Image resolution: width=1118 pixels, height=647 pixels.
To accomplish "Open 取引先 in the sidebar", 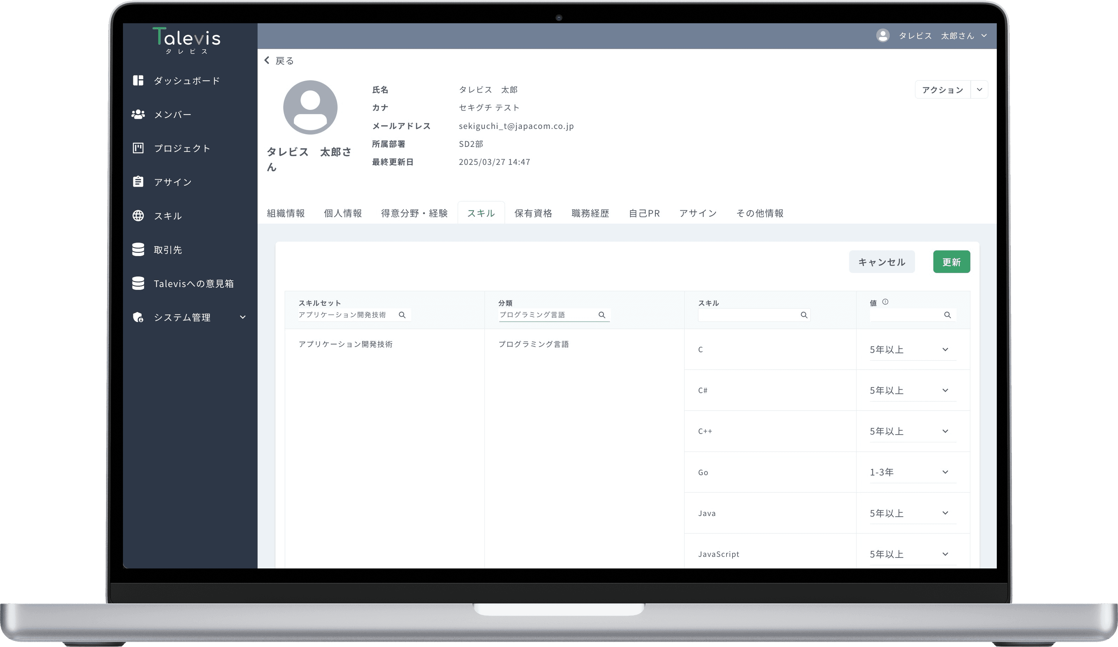I will pos(168,250).
